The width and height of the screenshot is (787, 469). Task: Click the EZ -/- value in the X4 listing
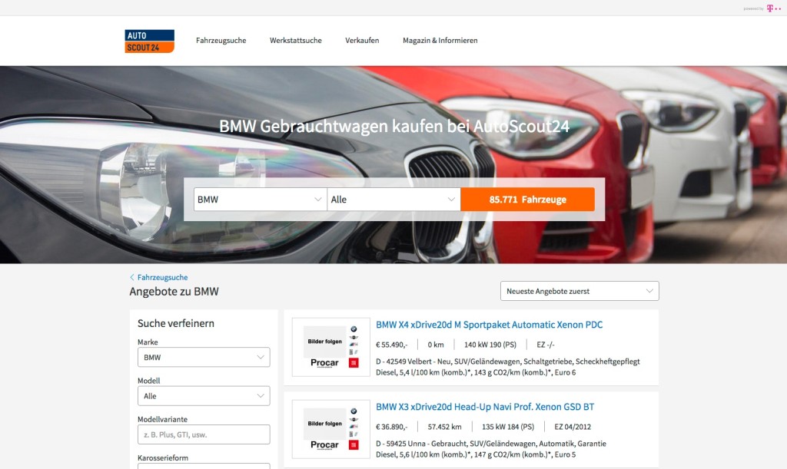[x=546, y=345]
